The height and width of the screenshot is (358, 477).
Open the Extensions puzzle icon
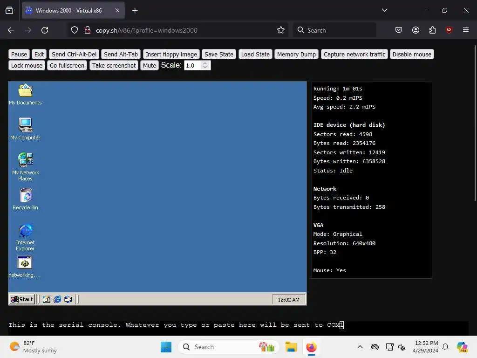click(432, 30)
